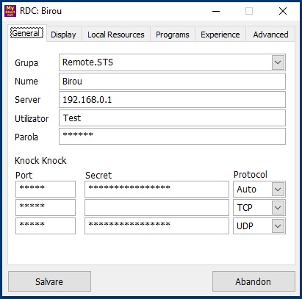Screen dimensions: 302x299
Task: Select the Programs tab
Action: coord(173,35)
